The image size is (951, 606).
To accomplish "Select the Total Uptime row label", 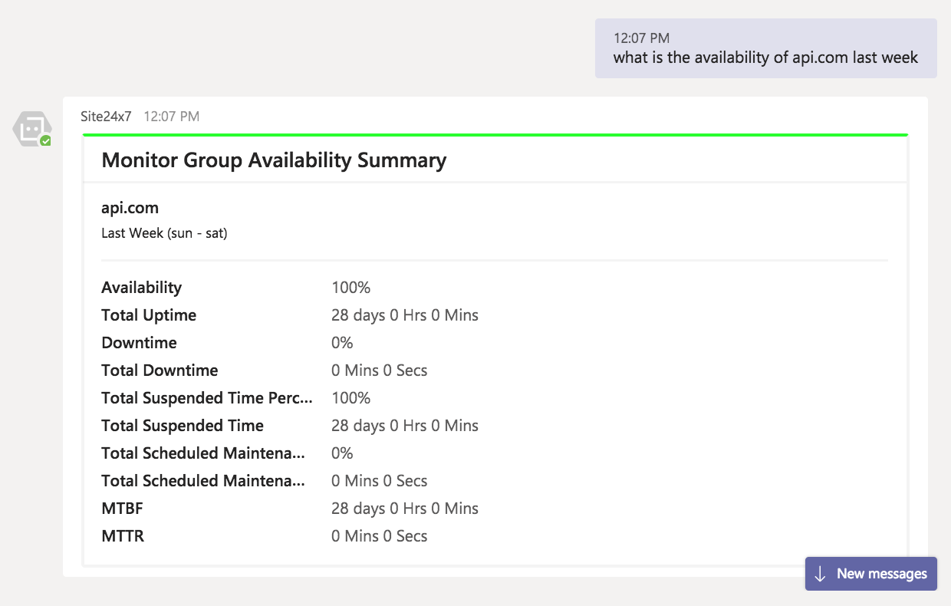I will [x=149, y=315].
